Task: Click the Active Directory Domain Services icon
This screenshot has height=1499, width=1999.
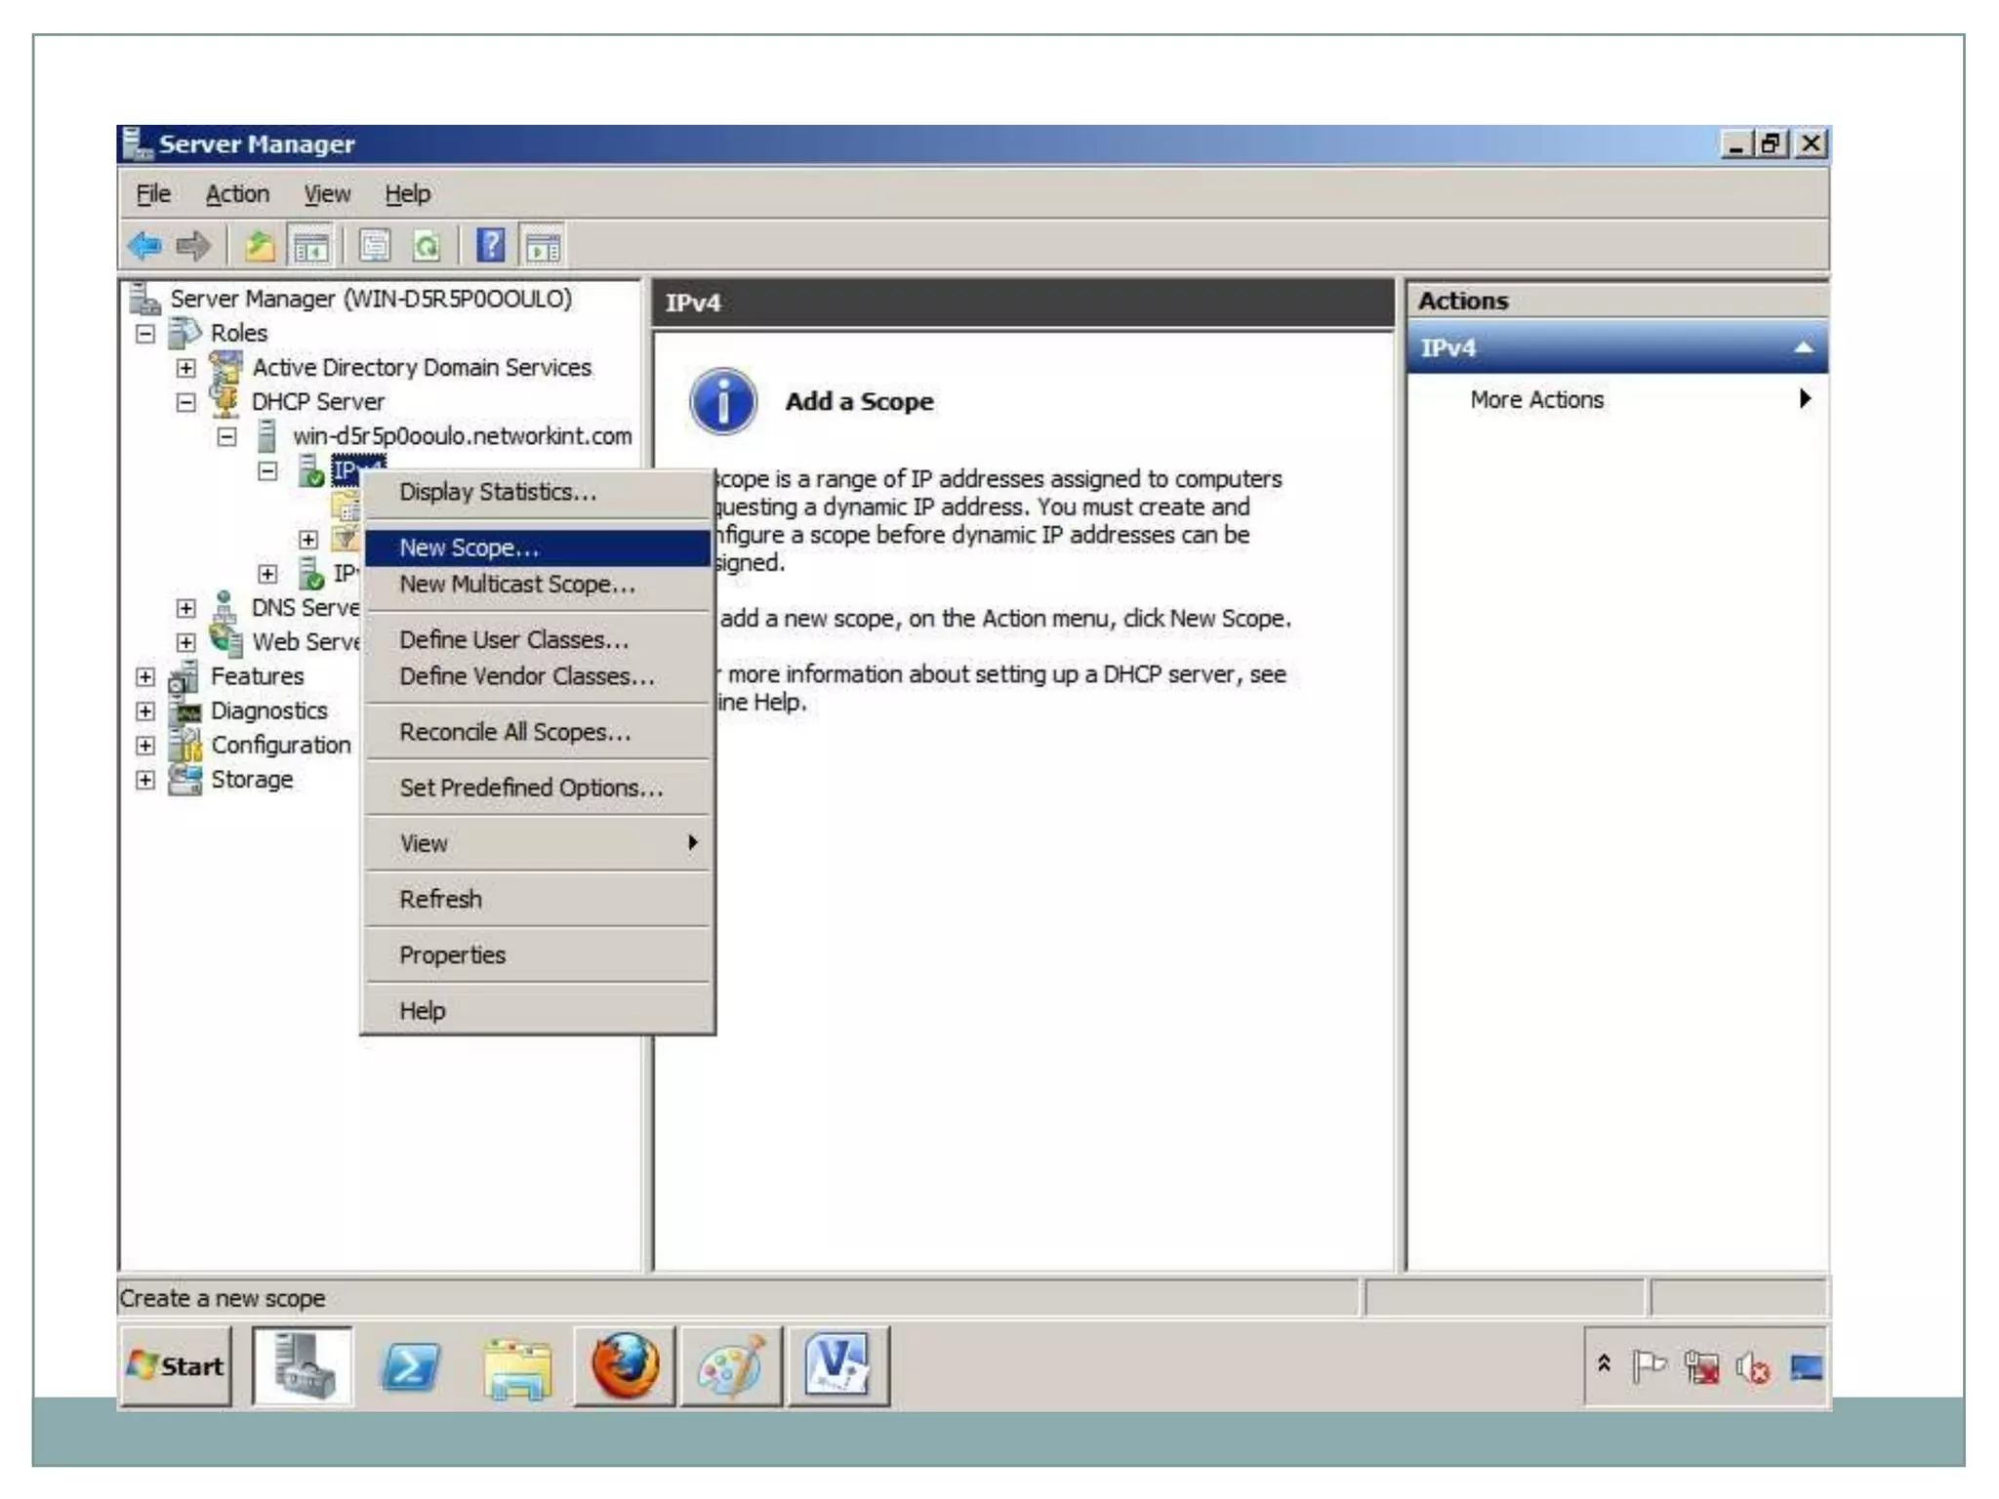Action: 225,367
